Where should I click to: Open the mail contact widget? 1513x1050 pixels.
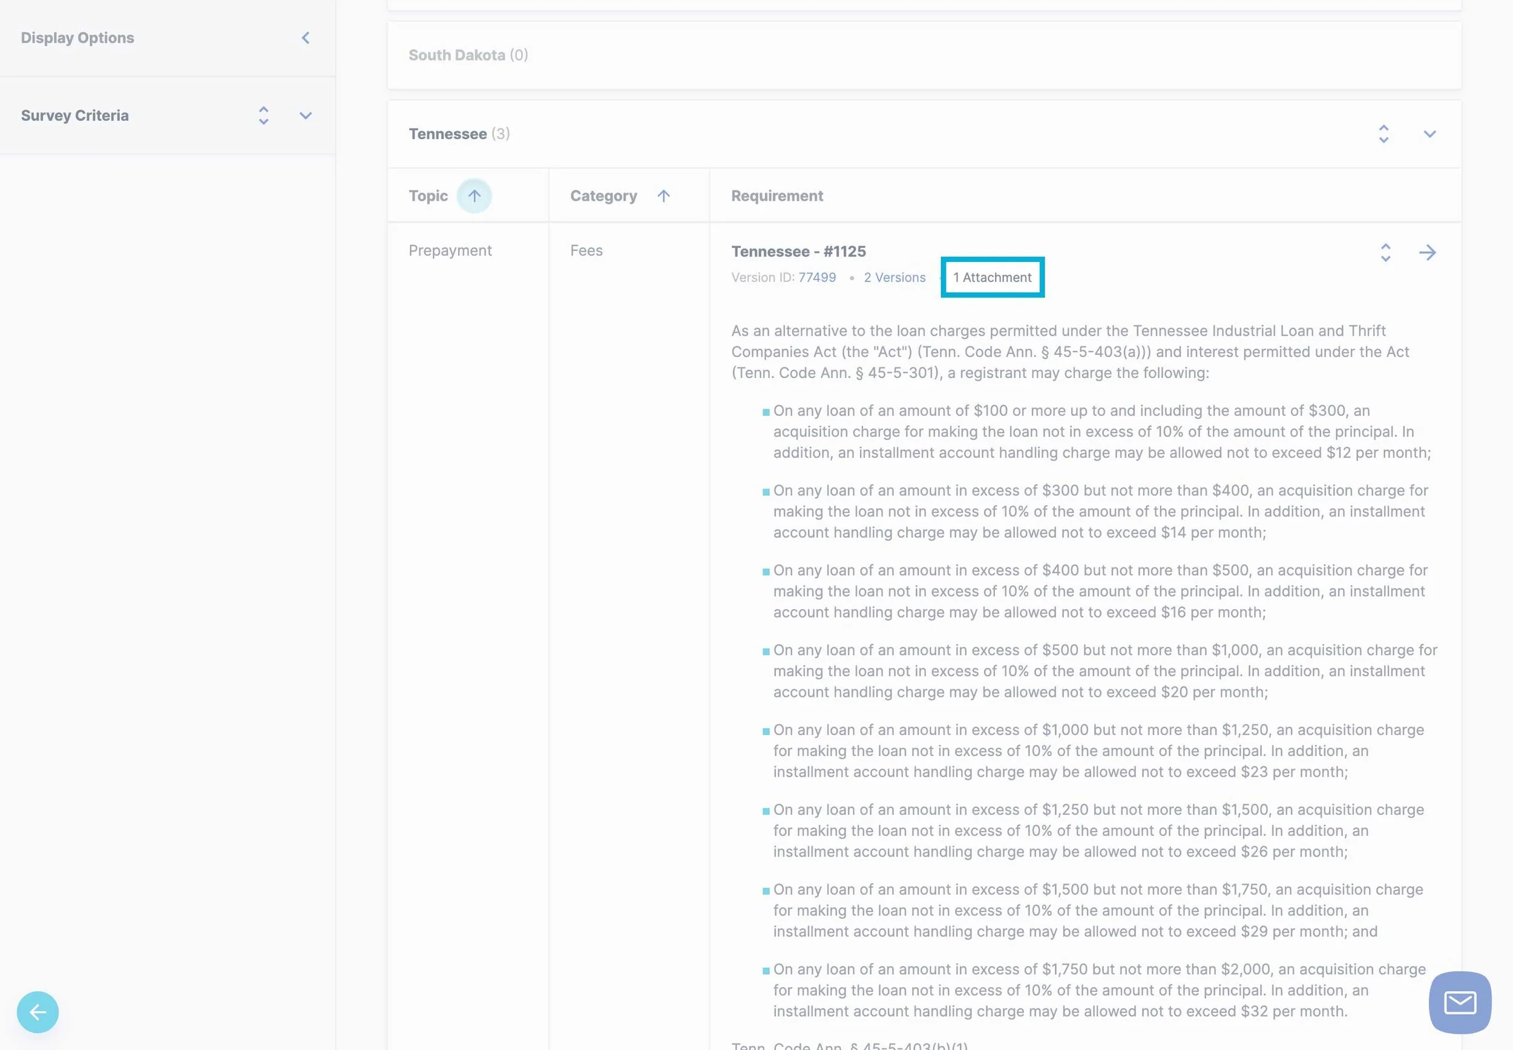(x=1460, y=1003)
